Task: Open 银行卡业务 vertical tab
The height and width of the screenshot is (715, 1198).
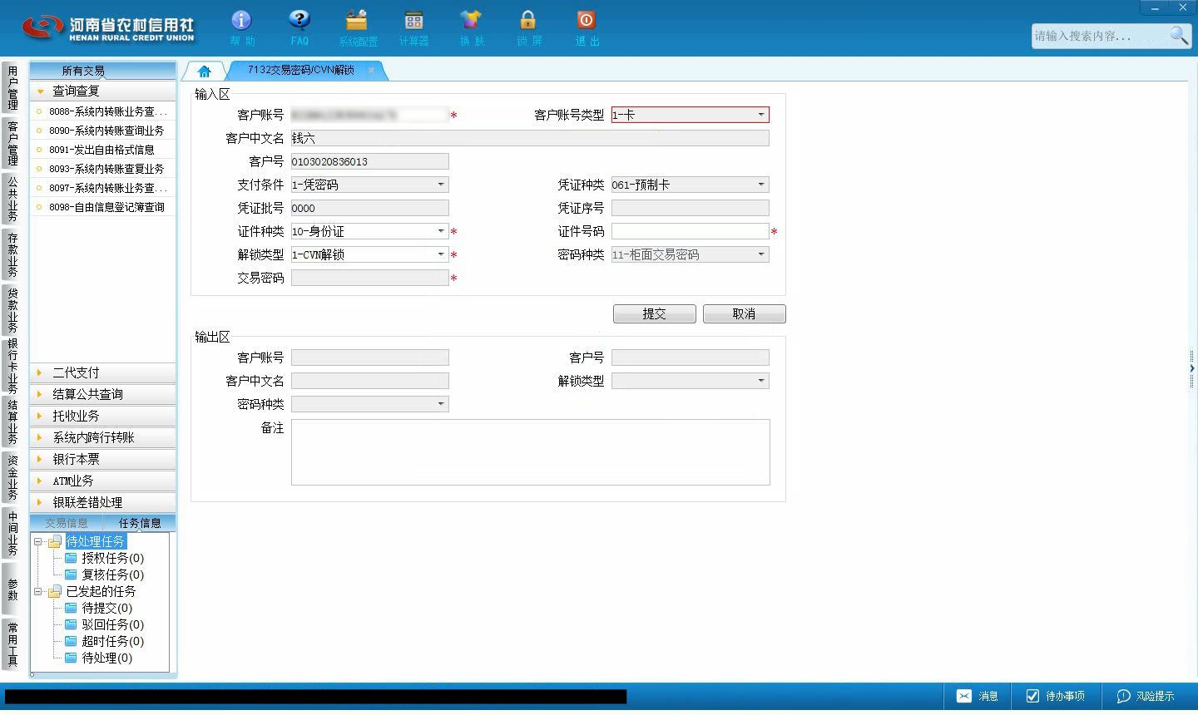Action: (x=12, y=366)
